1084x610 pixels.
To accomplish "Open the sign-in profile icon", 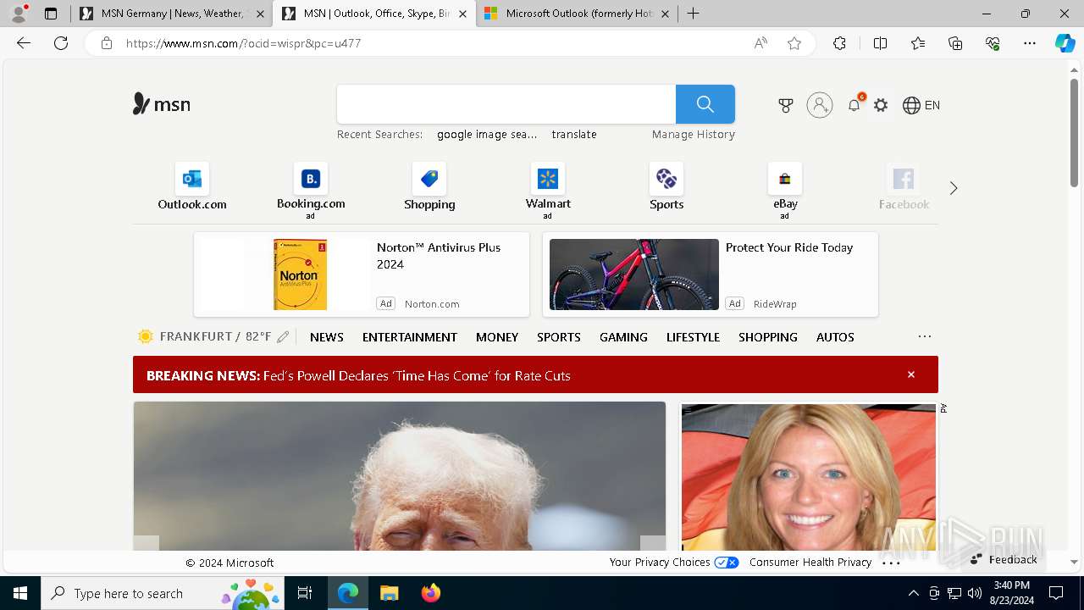I will pos(819,105).
